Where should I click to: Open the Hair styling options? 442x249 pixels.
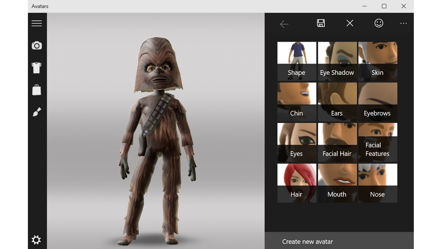pos(297,183)
